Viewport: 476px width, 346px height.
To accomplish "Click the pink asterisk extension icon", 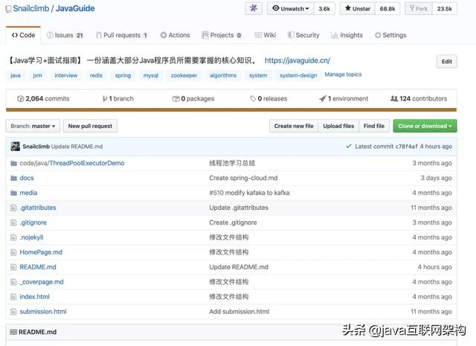I will [254, 8].
